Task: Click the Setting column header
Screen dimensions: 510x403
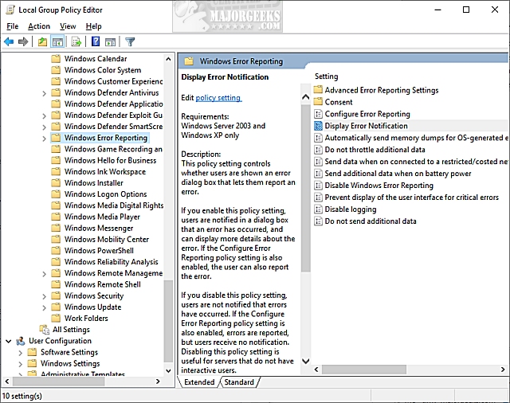Action: point(327,76)
